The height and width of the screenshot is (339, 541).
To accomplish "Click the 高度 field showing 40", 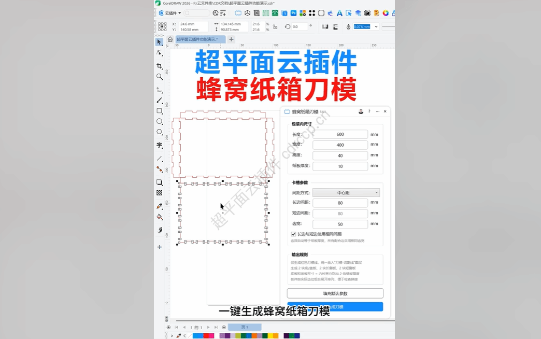I will pyautogui.click(x=340, y=156).
